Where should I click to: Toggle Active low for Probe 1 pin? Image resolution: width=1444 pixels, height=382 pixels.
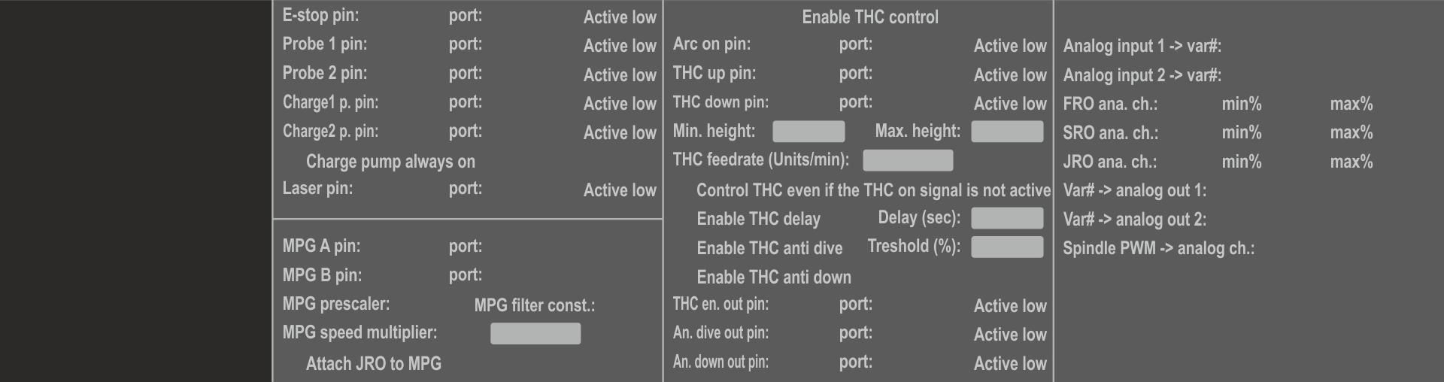(x=619, y=46)
